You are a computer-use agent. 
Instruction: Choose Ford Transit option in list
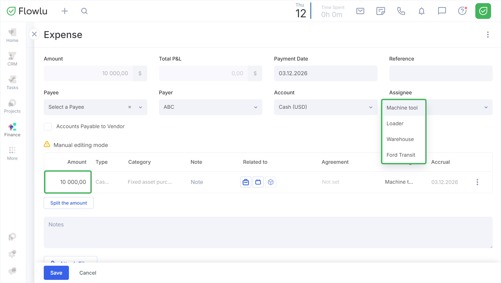401,155
